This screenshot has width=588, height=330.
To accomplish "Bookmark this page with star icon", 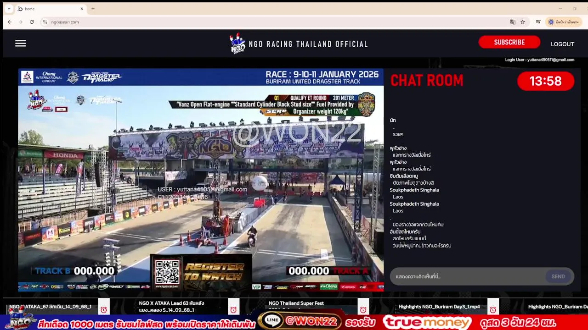I will (523, 22).
